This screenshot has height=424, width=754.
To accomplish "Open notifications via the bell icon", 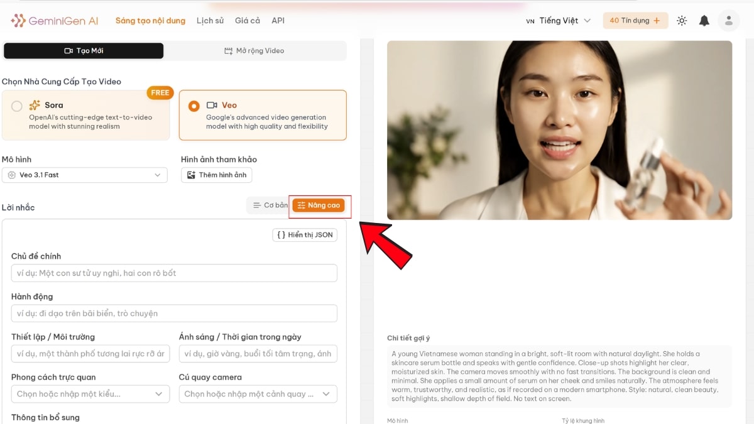I will coord(704,20).
